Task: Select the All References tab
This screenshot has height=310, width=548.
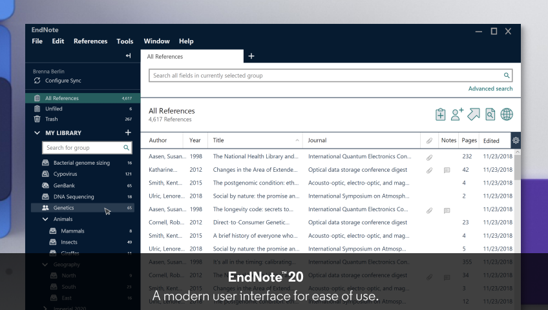Action: point(192,56)
